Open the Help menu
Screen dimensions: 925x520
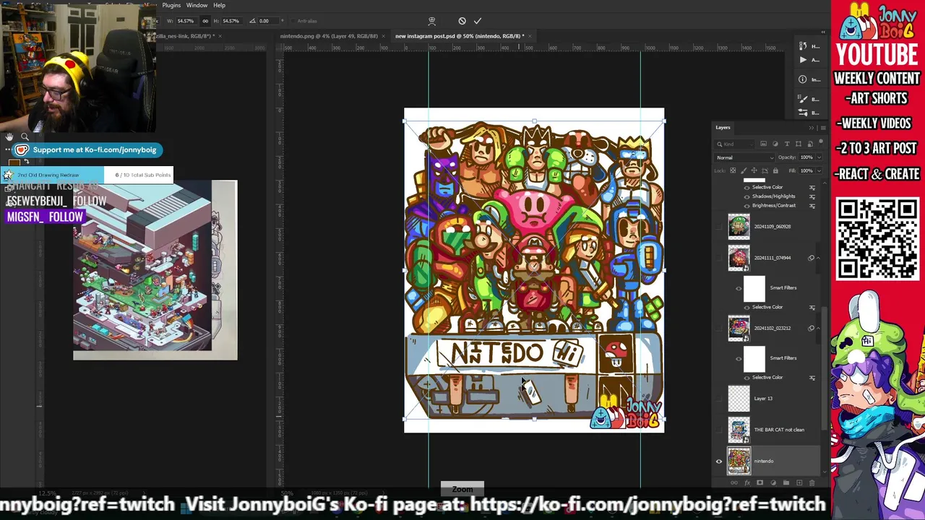point(219,5)
